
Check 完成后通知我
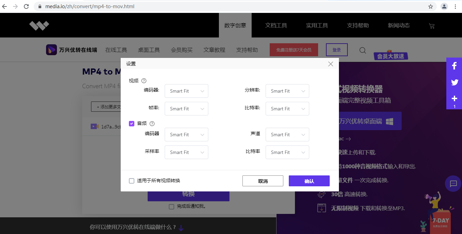pyautogui.click(x=172, y=206)
